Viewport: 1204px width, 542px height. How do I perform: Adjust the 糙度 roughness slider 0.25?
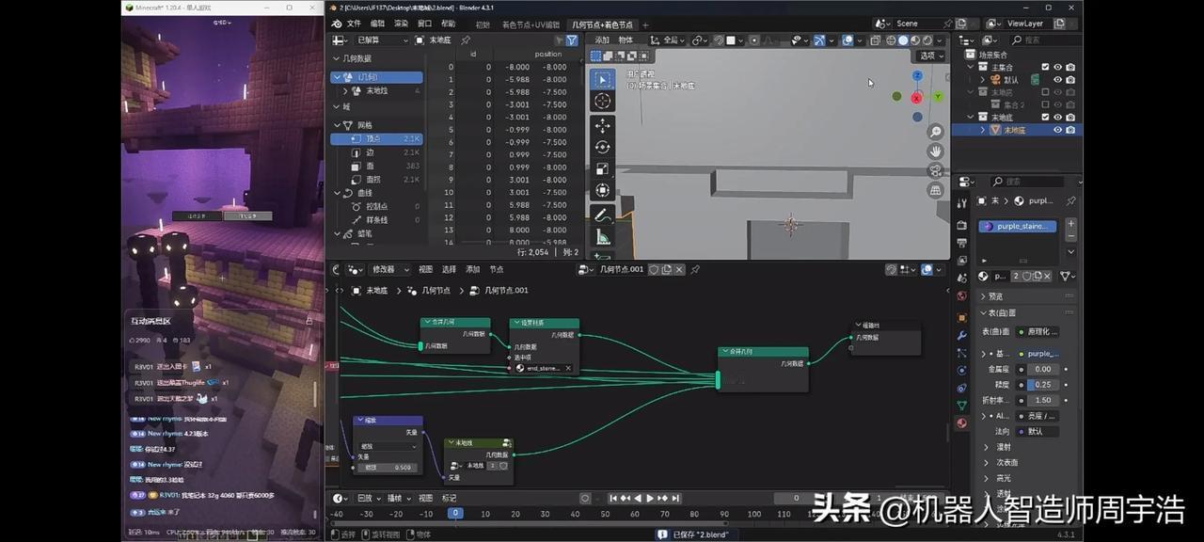[1041, 384]
